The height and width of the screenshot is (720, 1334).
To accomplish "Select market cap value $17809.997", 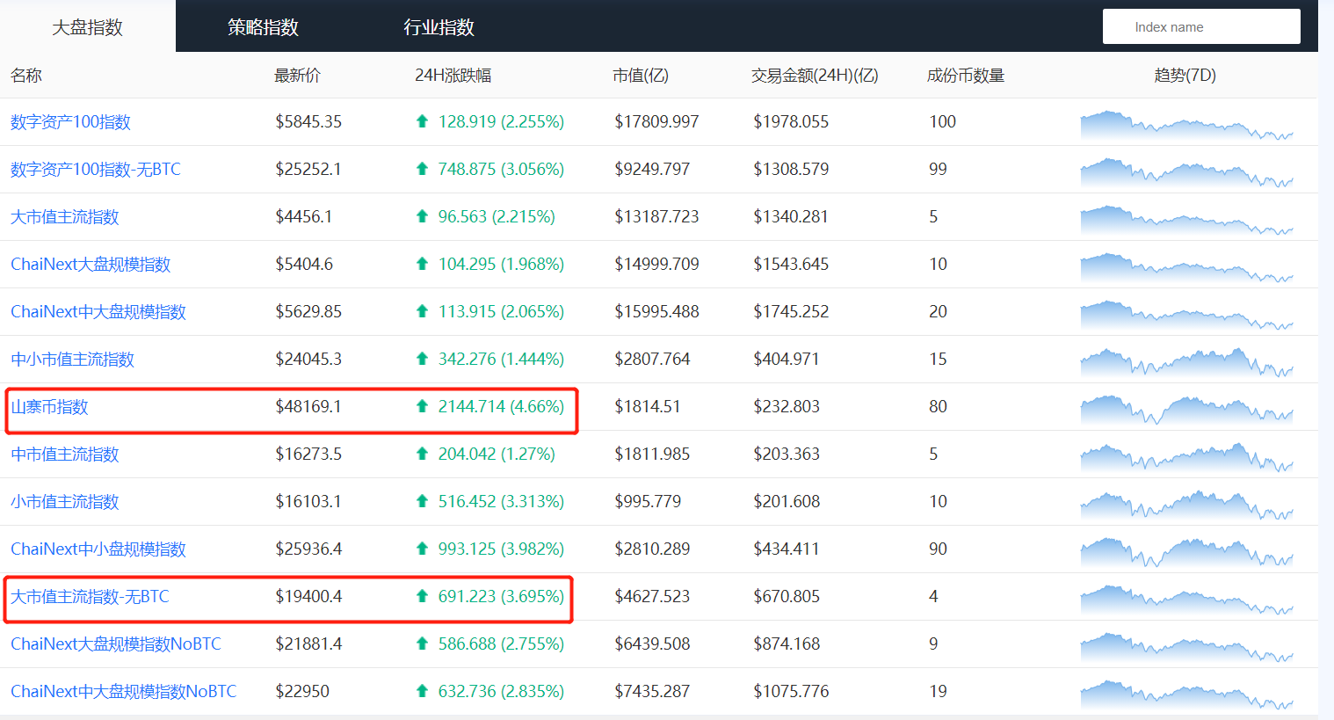I will point(656,121).
